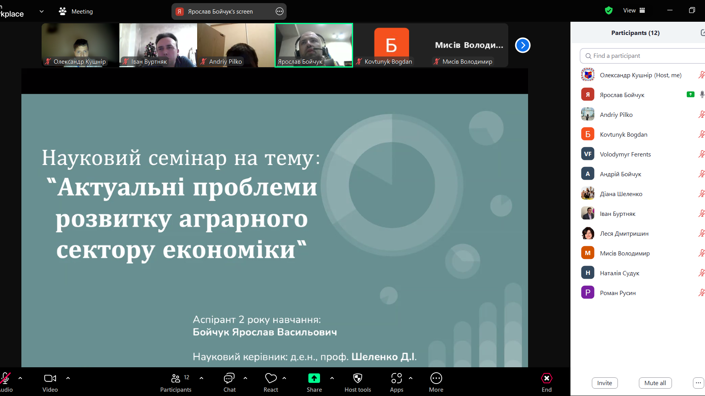Click the Mute all button
This screenshot has width=705, height=396.
point(655,383)
